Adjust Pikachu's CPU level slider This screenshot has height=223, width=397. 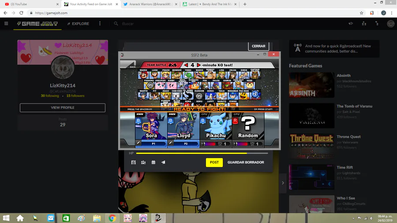pos(210,144)
